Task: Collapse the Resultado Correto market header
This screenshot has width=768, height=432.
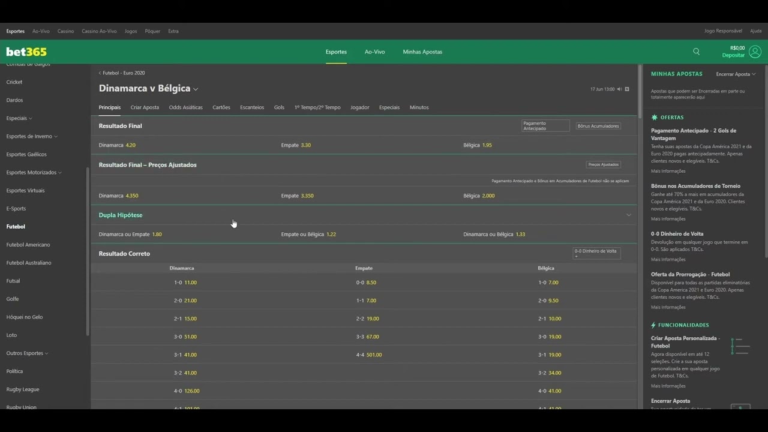Action: pyautogui.click(x=364, y=254)
